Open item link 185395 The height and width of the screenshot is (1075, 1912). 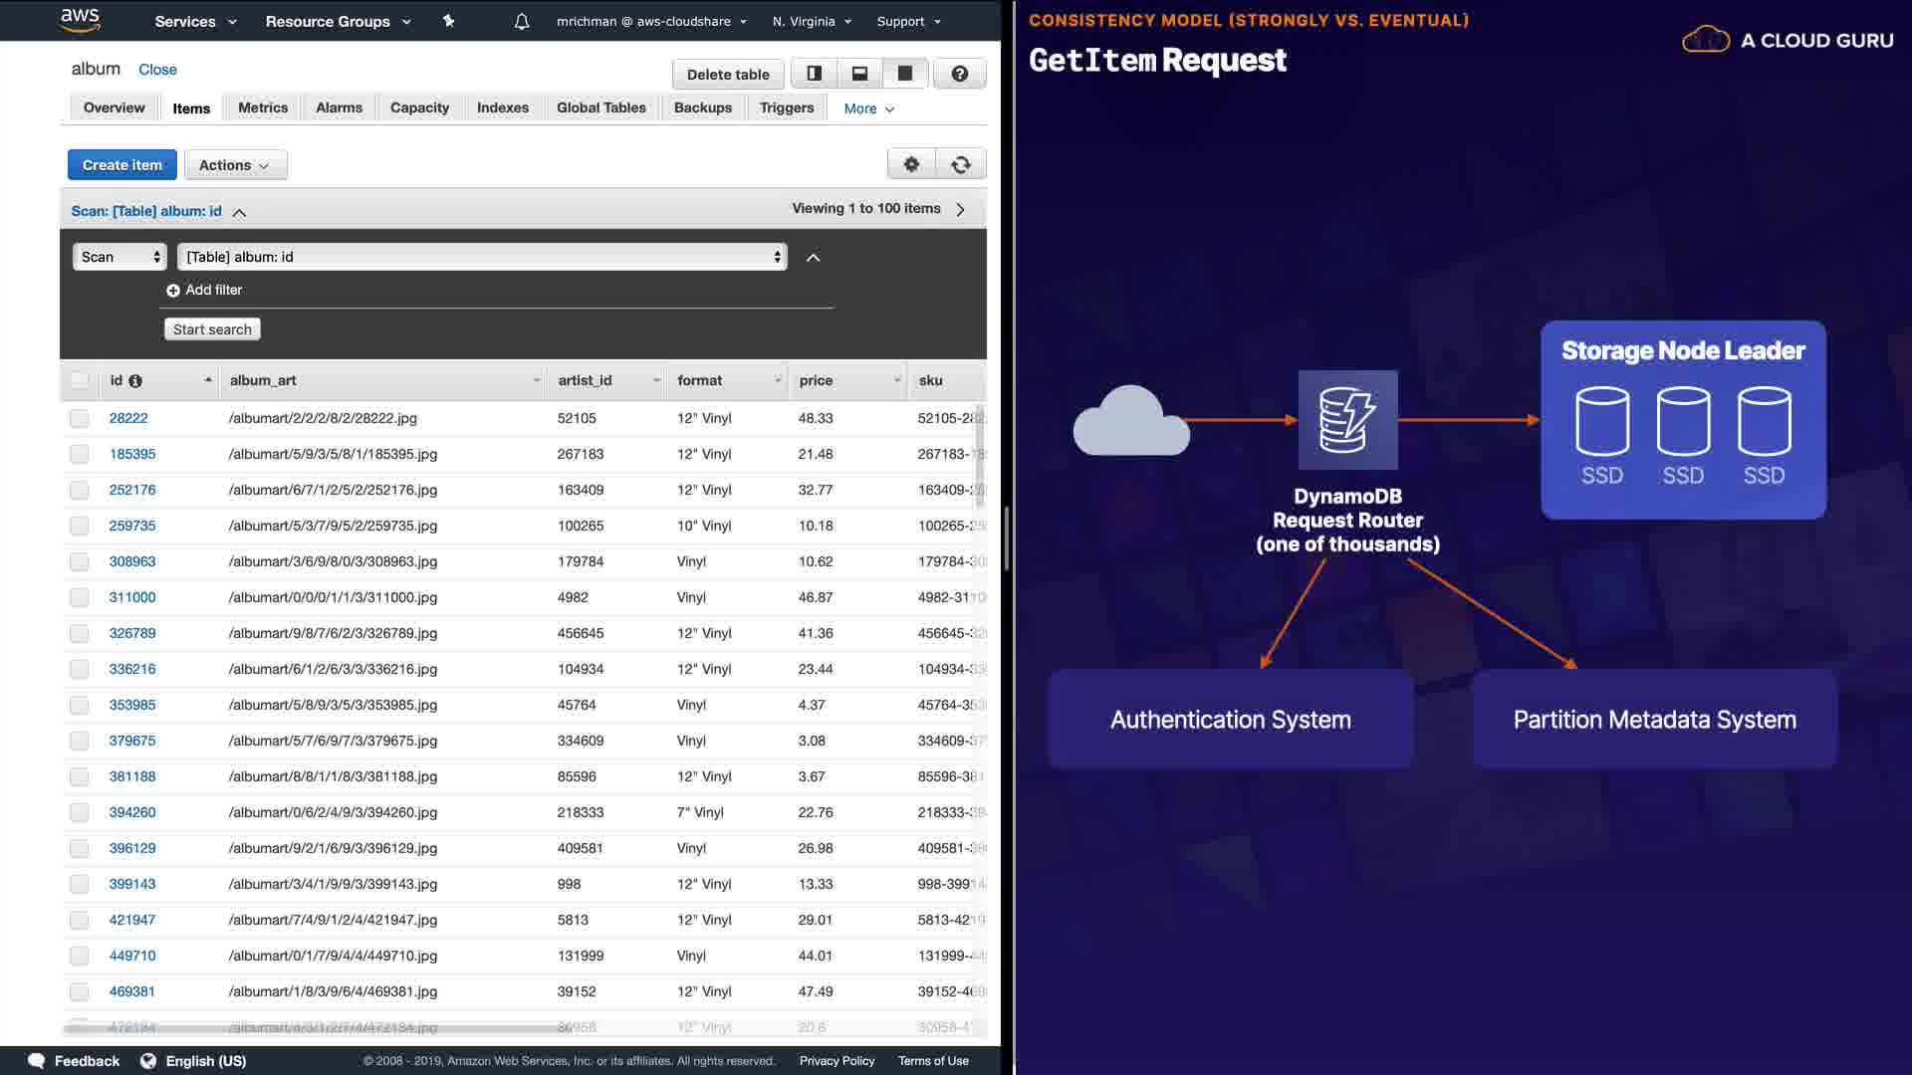(x=132, y=454)
